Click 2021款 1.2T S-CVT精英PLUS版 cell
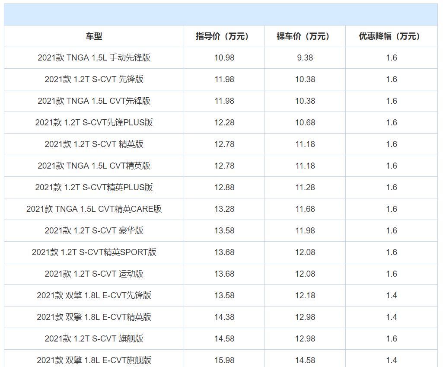Image resolution: width=443 pixels, height=367 pixels. tap(94, 187)
